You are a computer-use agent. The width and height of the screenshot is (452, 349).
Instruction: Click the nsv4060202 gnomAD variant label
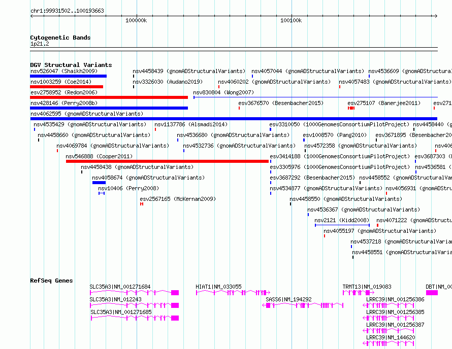274,82
